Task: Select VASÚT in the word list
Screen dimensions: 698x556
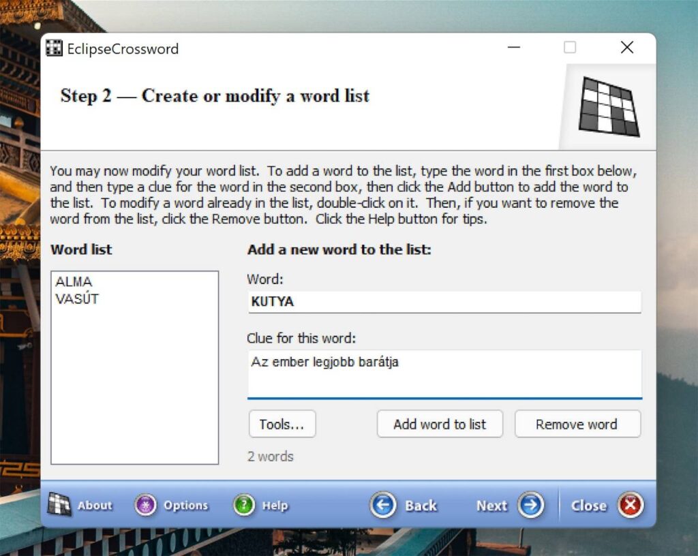Action: (77, 298)
